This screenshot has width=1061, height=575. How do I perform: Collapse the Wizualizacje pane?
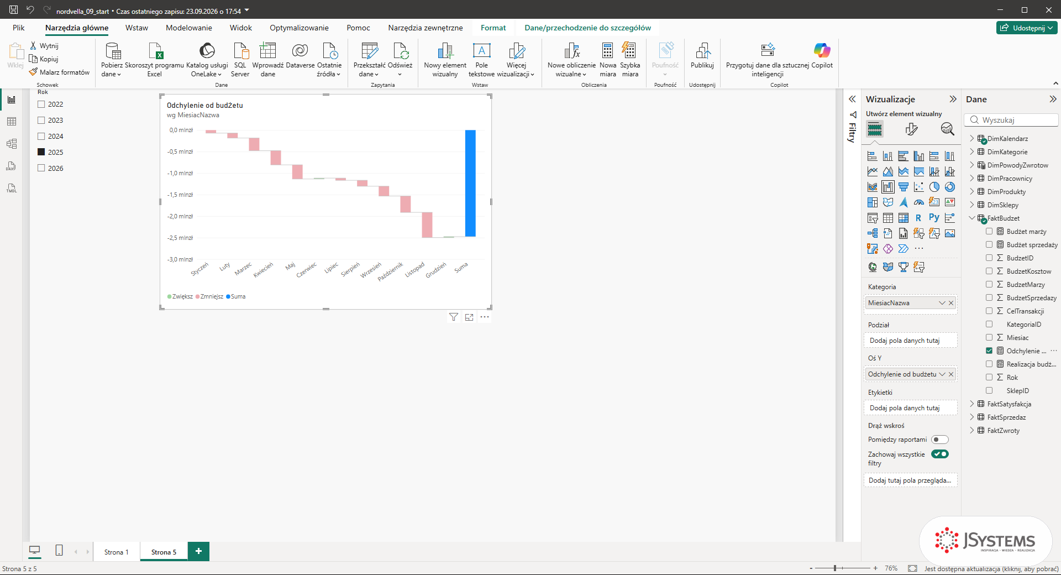[953, 99]
